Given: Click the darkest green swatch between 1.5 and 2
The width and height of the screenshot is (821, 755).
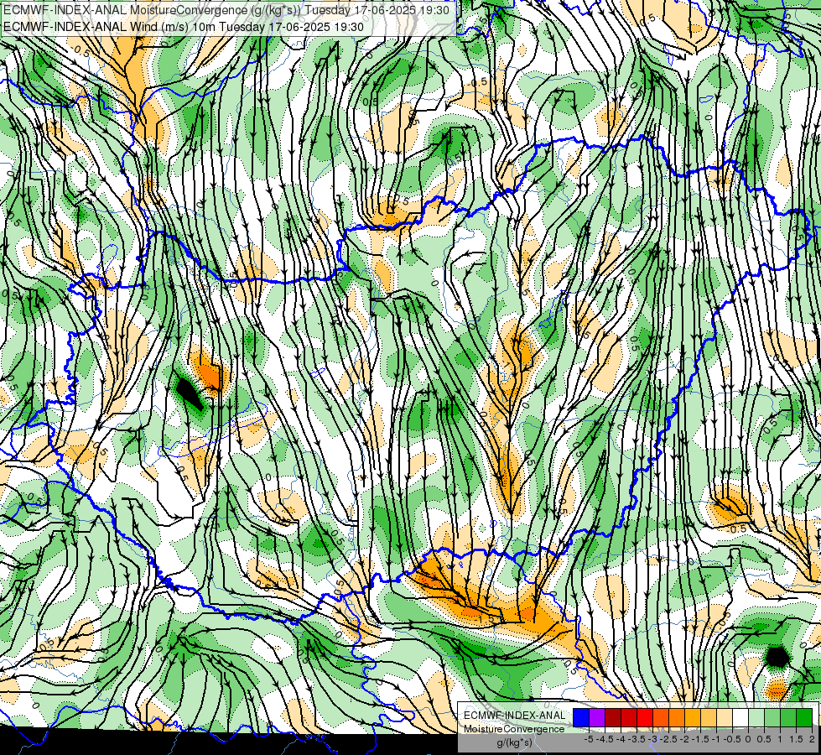Looking at the screenshot, I should pyautogui.click(x=804, y=718).
